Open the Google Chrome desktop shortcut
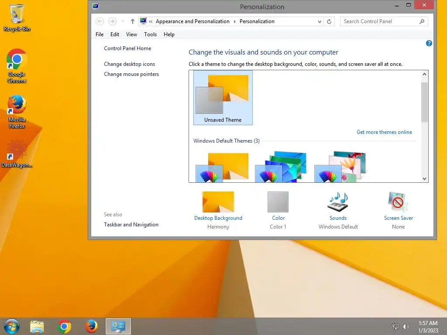Screen dimensions: 447x335 [17, 66]
